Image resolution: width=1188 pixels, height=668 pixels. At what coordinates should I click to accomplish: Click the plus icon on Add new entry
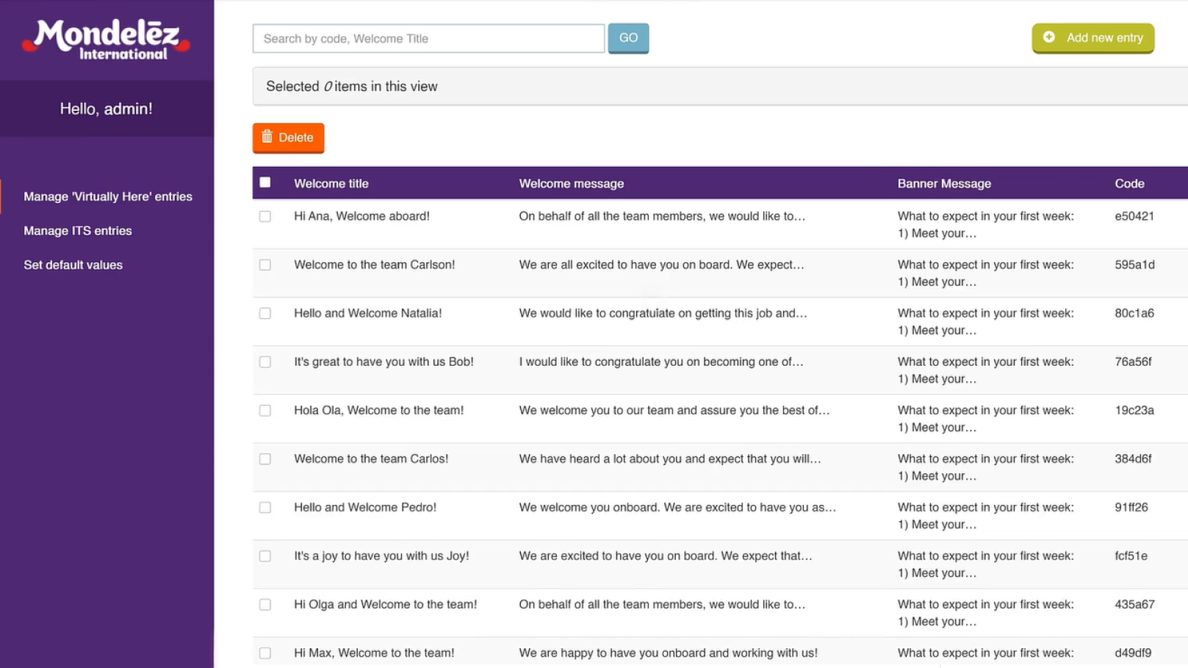point(1049,37)
